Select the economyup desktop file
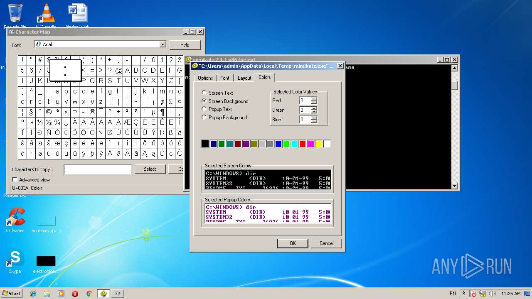532x299 pixels. 46,224
